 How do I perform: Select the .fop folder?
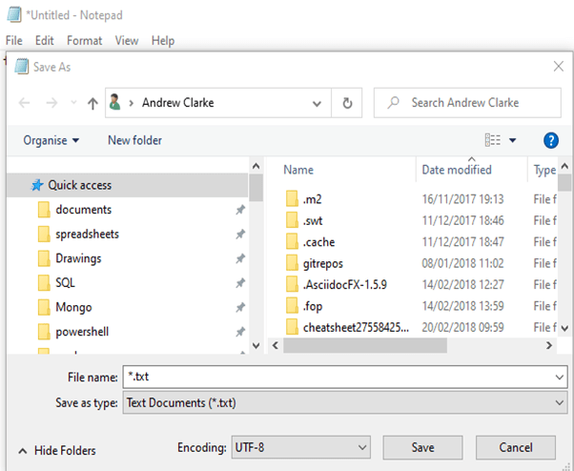[312, 306]
